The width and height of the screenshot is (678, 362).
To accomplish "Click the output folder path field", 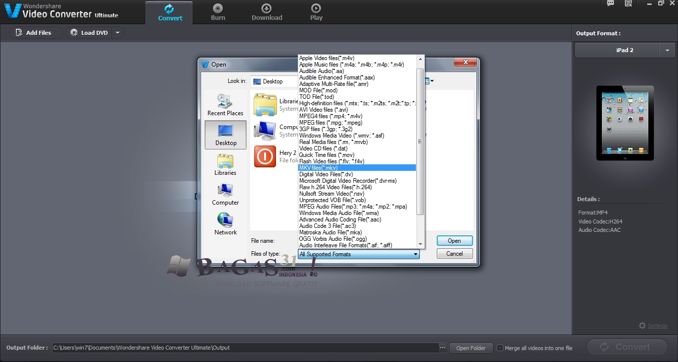I will click(x=245, y=348).
